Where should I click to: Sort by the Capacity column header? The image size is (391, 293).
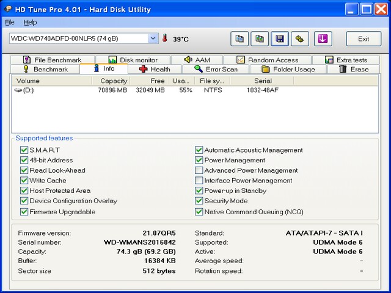point(111,81)
